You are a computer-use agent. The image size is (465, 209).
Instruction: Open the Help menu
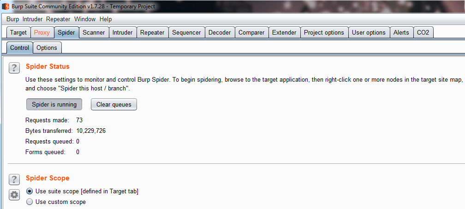(x=106, y=19)
